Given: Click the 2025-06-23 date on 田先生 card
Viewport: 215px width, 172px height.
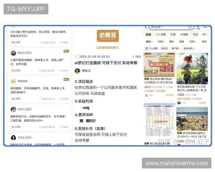Looking at the screenshot, I should (x=48, y=127).
